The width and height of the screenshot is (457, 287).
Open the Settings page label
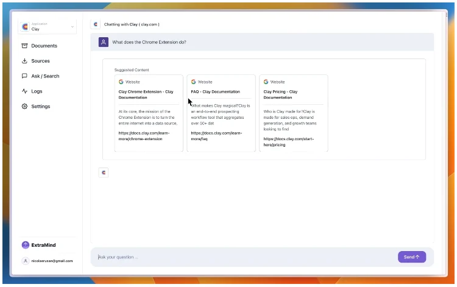(41, 107)
